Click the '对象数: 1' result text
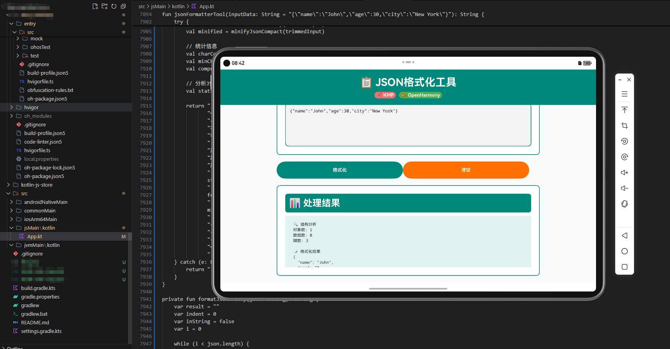Image resolution: width=670 pixels, height=349 pixels. pos(303,230)
